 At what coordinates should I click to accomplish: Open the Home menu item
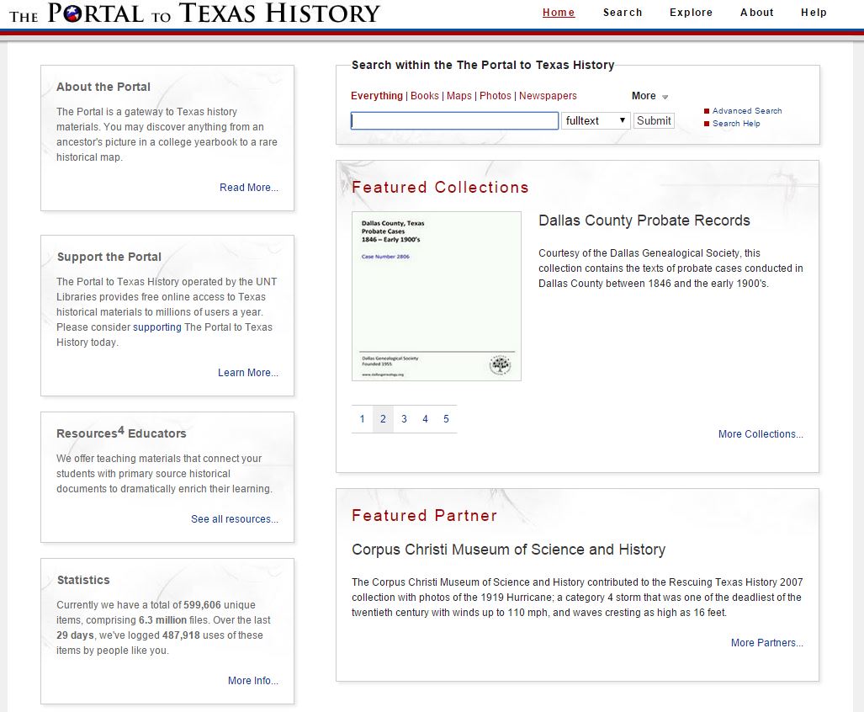click(558, 12)
